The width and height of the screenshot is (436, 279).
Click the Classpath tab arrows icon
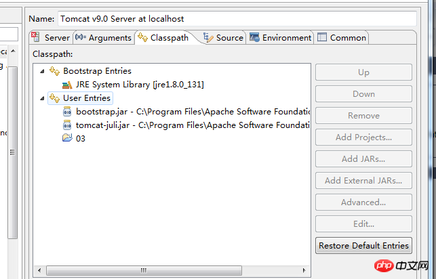click(142, 37)
